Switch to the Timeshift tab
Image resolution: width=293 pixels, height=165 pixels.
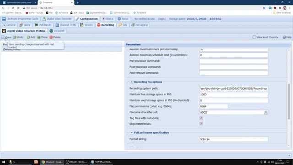57,31
